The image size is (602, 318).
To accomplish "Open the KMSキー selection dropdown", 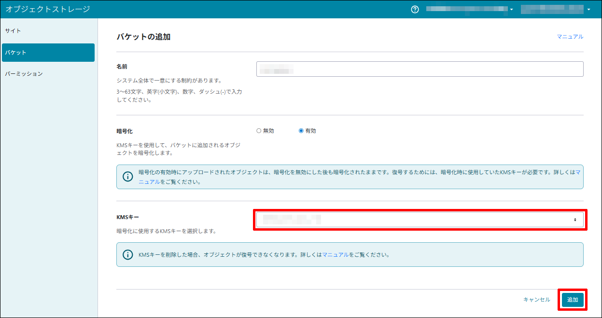I will tap(419, 220).
